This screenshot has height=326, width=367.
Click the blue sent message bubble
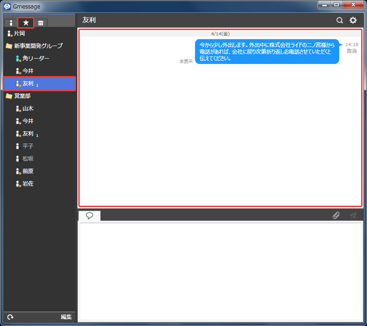pyautogui.click(x=267, y=51)
